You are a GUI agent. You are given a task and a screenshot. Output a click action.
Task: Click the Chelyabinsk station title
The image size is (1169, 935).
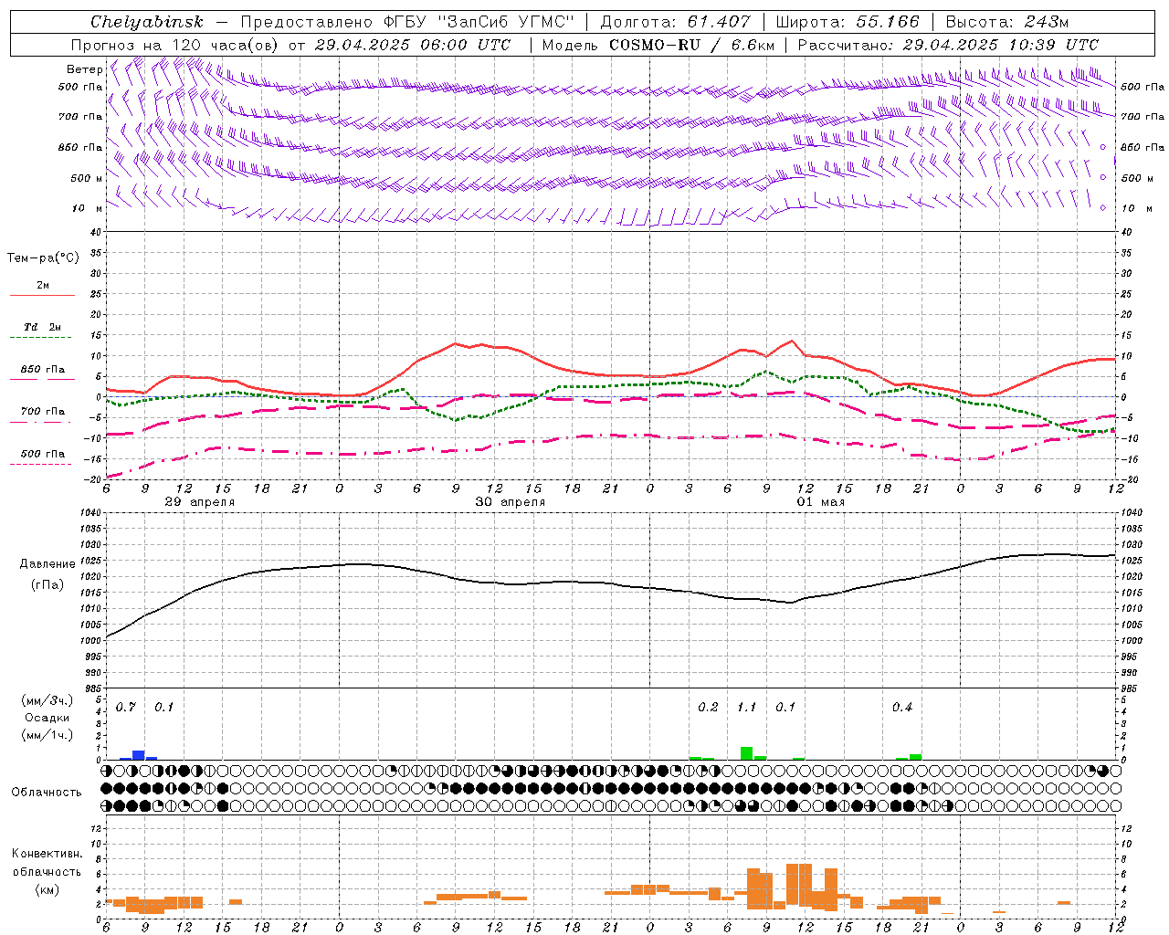(147, 22)
